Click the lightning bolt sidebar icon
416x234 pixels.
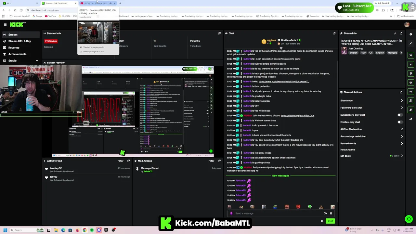[x=411, y=64]
